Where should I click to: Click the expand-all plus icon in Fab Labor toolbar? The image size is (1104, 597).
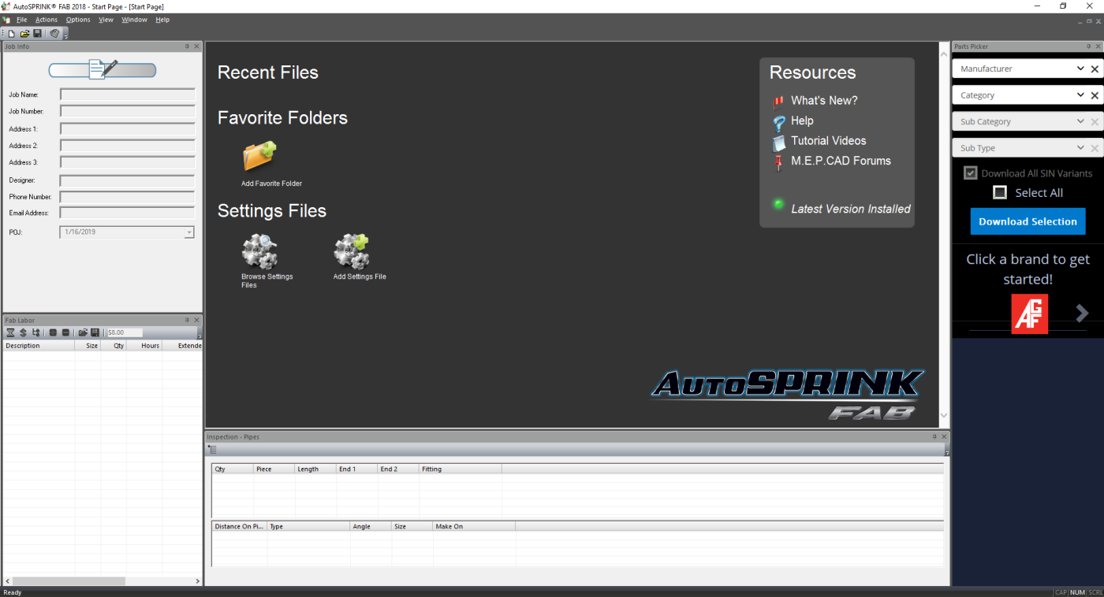tap(53, 332)
